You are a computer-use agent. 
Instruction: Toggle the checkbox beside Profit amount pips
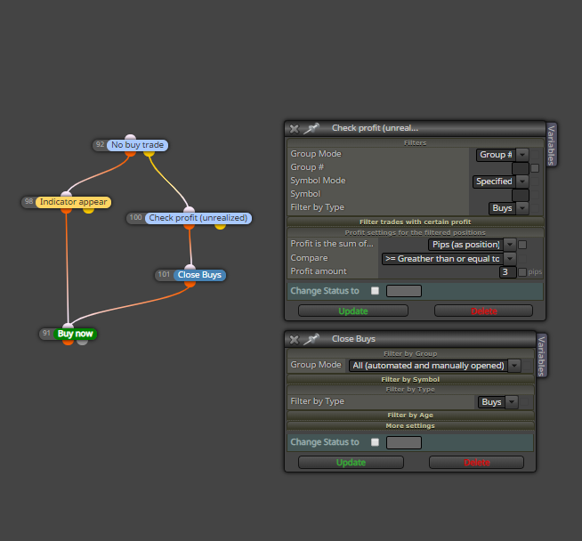click(x=522, y=272)
